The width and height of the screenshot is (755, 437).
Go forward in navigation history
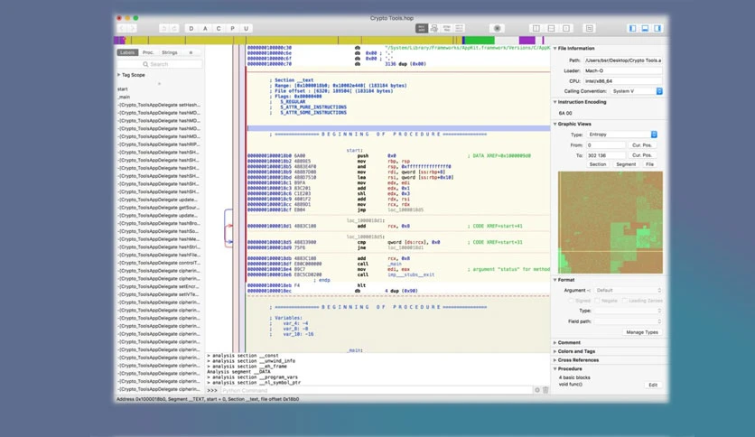pos(132,29)
